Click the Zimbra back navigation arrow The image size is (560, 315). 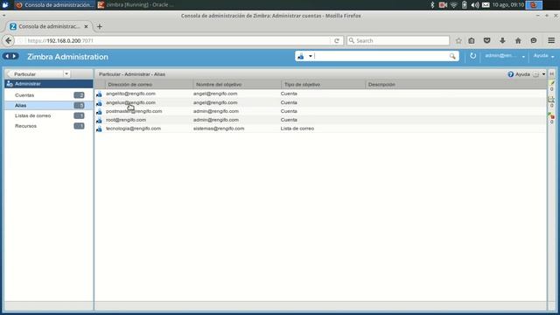7,56
